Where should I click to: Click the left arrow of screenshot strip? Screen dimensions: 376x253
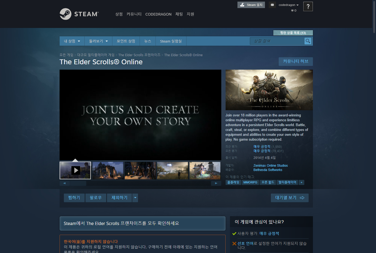(64, 183)
